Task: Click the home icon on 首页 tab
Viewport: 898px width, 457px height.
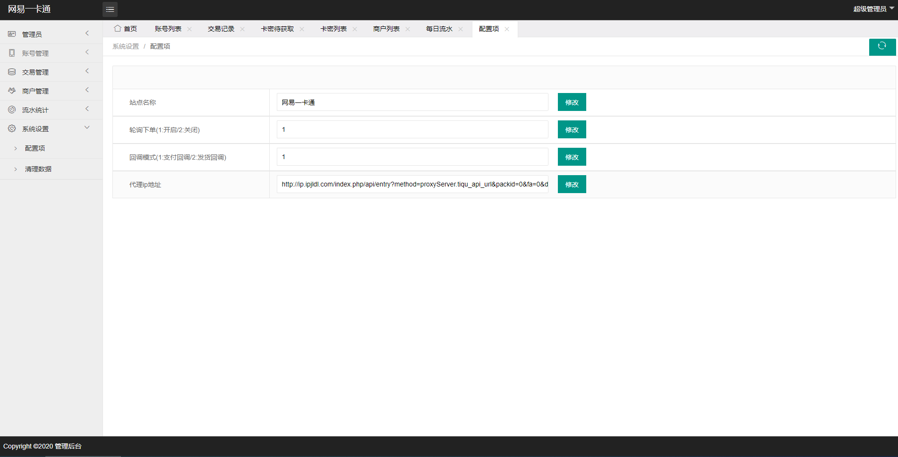Action: point(118,28)
